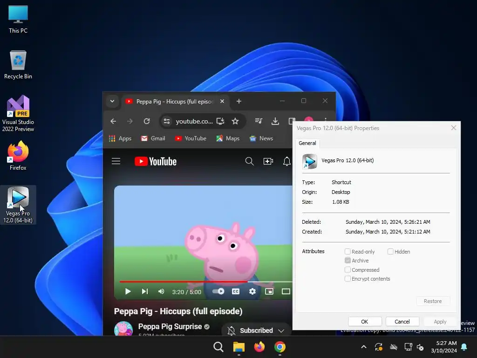This screenshot has width=477, height=358.
Task: Toggle the Hidden attribute checkbox
Action: point(390,251)
